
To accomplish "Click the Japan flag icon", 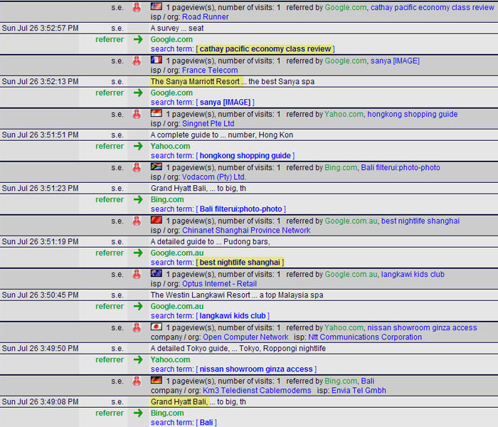I will pyautogui.click(x=157, y=327).
